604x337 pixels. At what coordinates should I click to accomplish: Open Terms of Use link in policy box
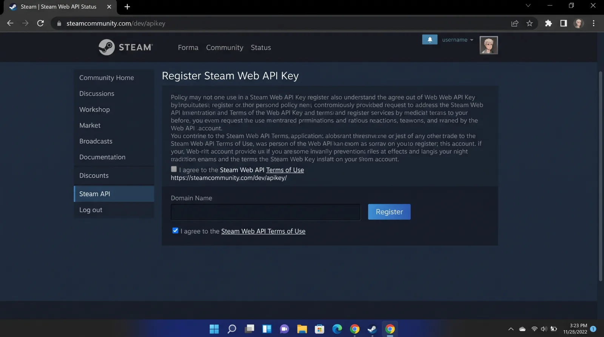tap(285, 170)
